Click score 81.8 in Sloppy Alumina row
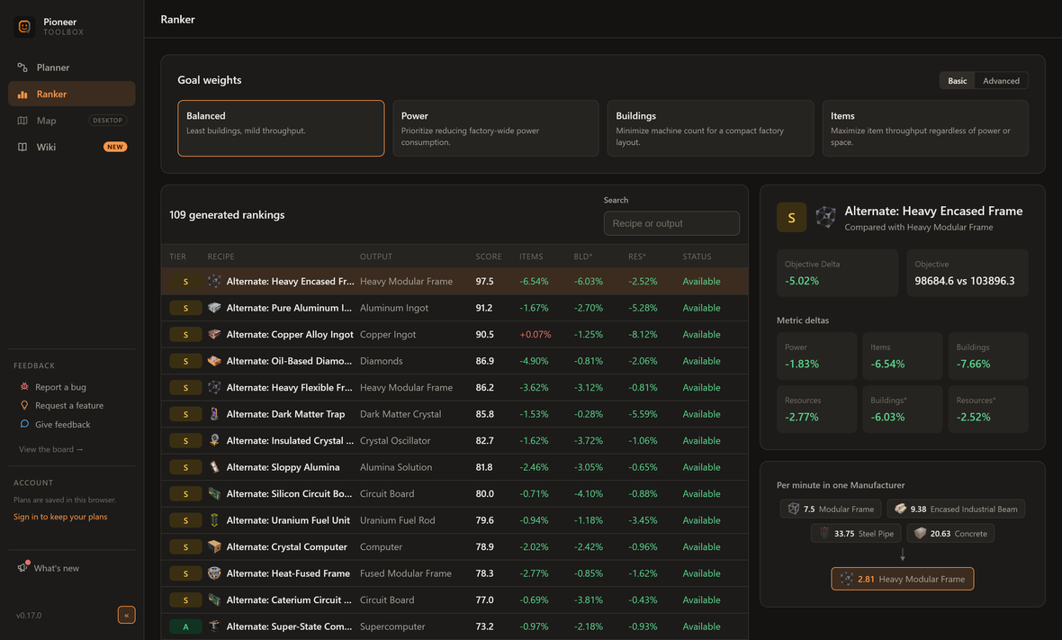 tap(484, 466)
